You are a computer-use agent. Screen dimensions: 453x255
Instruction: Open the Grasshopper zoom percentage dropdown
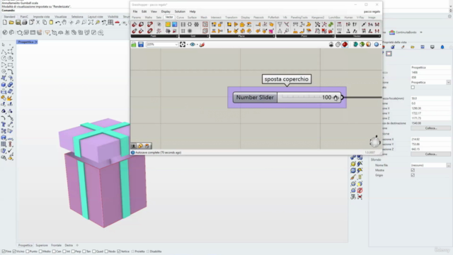tap(176, 45)
